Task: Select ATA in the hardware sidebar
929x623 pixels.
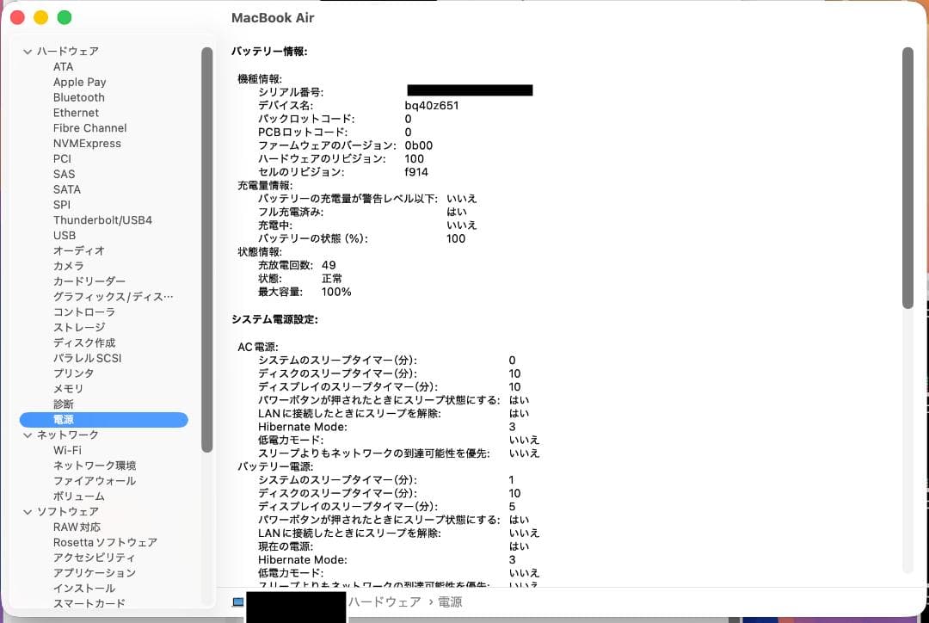Action: (x=63, y=66)
